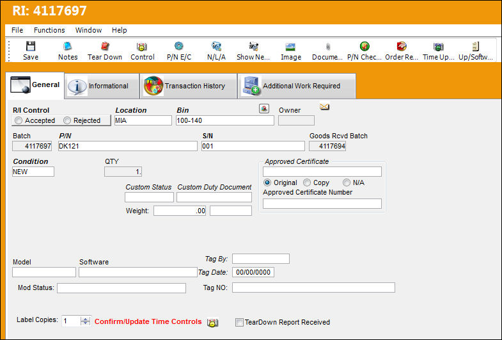
Task: Click the Label Copies spinner arrows
Action: [x=86, y=321]
